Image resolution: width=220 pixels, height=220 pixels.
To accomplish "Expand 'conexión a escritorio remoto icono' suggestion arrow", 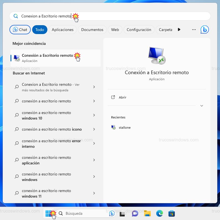I will pos(94,129).
